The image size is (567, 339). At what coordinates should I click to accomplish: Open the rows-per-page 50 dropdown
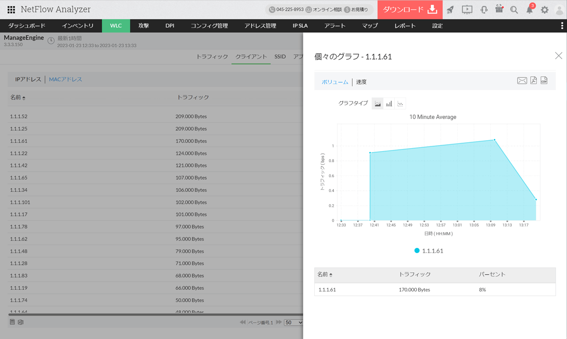[x=293, y=323]
